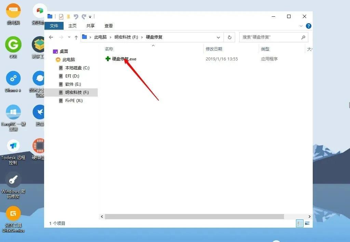Click the search magnifier icon
This screenshot has height=242, width=350.
[303, 37]
